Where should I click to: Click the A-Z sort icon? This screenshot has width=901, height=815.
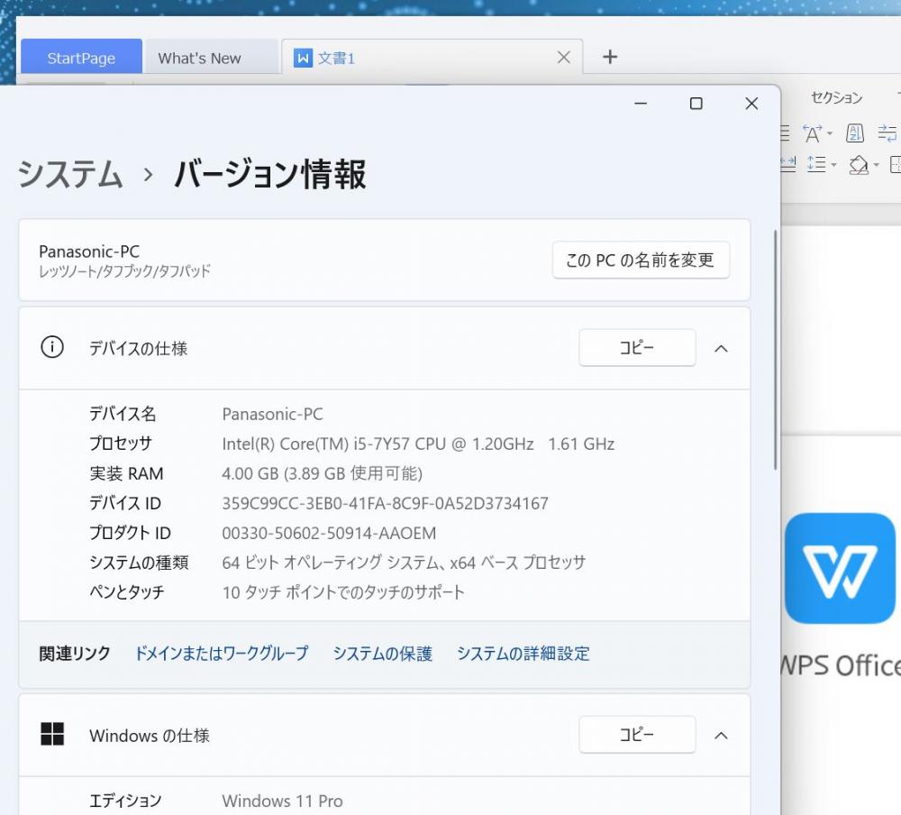(x=855, y=133)
